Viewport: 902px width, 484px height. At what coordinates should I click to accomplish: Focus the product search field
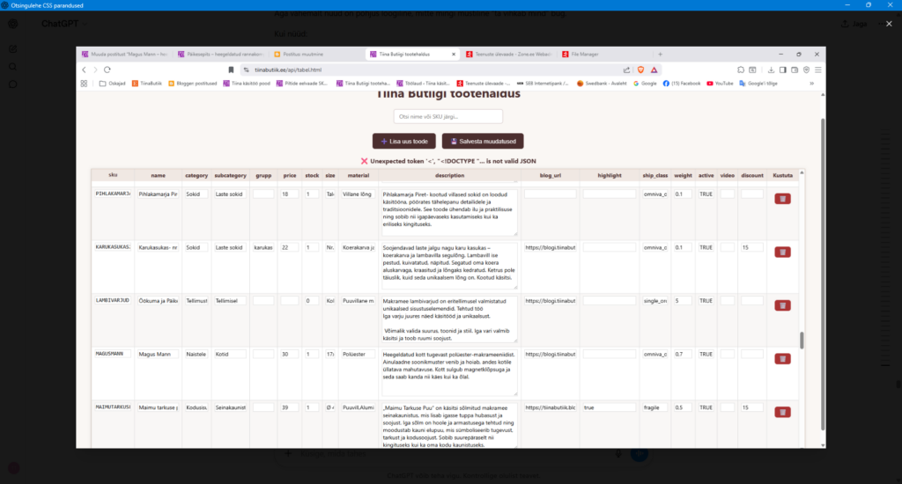[448, 117]
